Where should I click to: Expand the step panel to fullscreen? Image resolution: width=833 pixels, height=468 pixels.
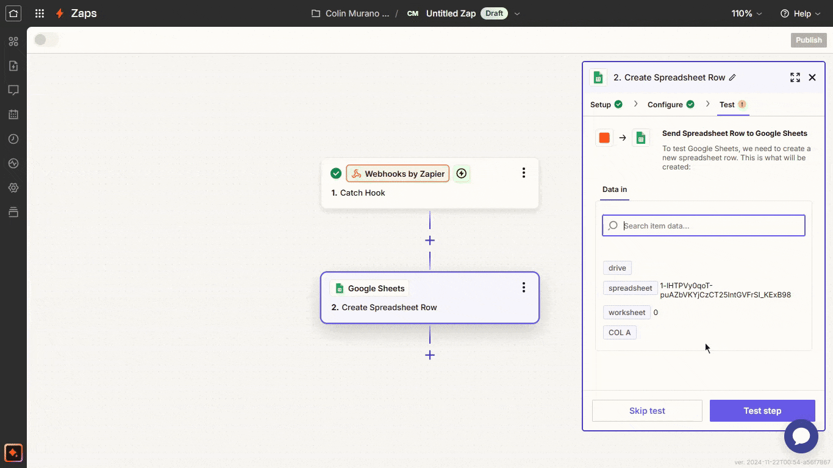(x=795, y=77)
